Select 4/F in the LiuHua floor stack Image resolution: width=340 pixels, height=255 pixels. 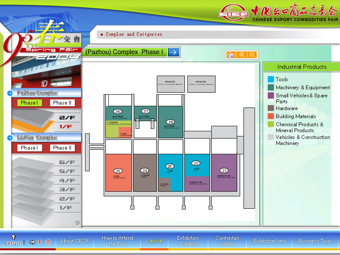67,181
